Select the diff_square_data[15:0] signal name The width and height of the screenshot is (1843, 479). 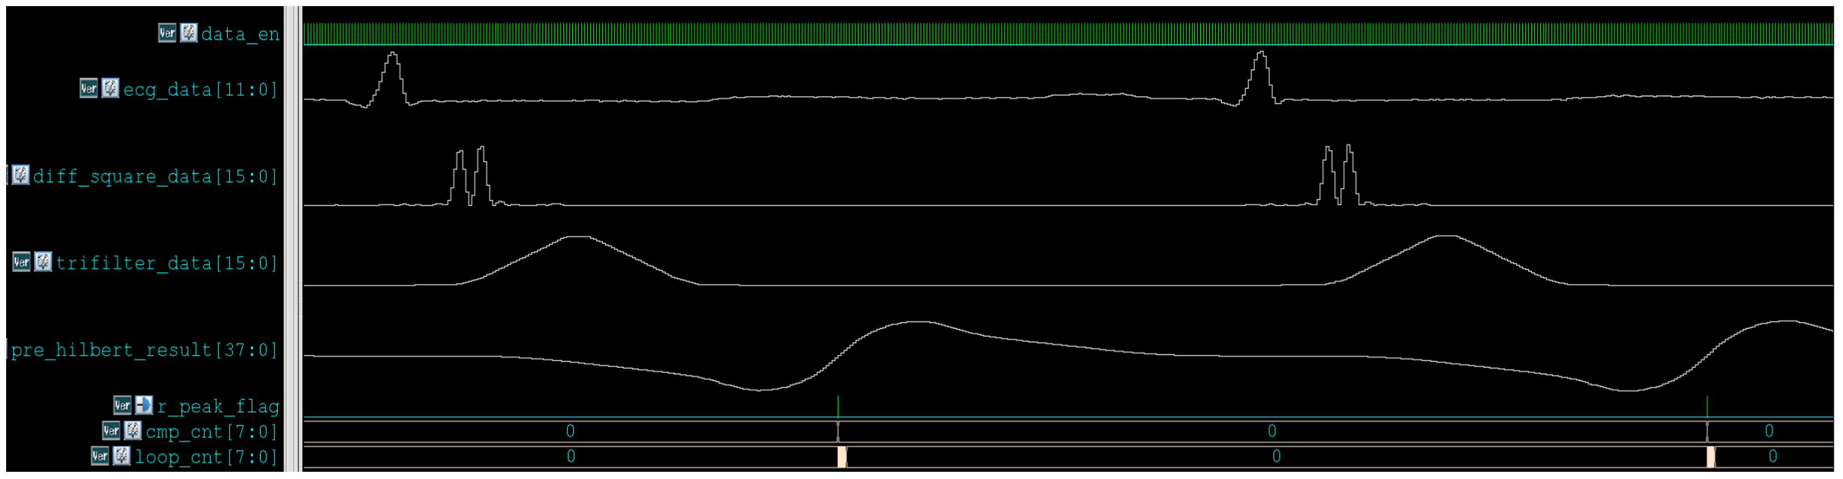155,176
